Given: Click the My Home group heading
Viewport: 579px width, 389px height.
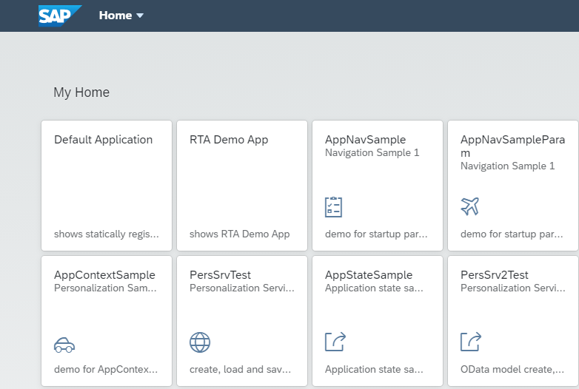Looking at the screenshot, I should [81, 92].
